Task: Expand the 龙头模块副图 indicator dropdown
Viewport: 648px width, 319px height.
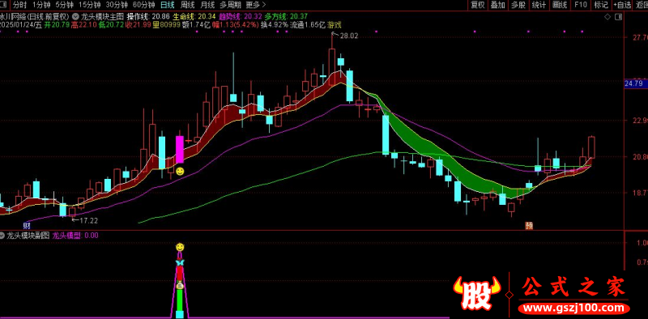Action: click(2, 235)
